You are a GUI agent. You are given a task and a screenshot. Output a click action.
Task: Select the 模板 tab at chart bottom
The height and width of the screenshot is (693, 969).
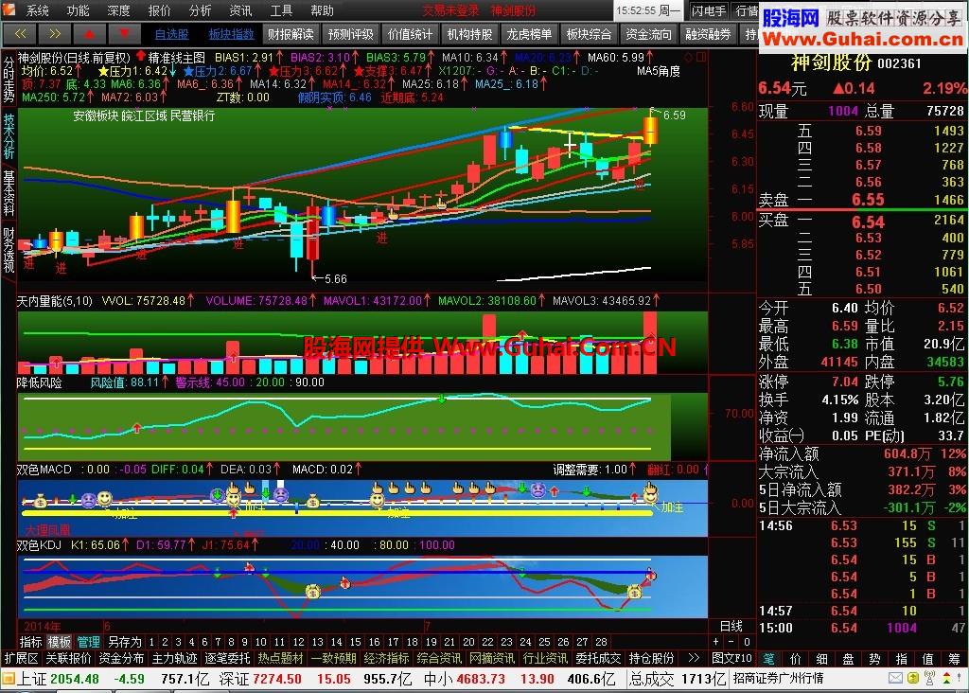pyautogui.click(x=60, y=642)
